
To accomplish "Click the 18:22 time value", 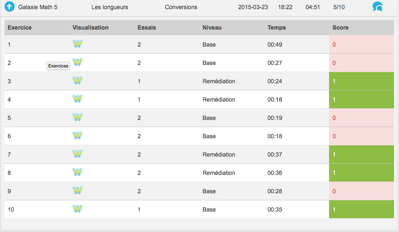I will tap(285, 7).
